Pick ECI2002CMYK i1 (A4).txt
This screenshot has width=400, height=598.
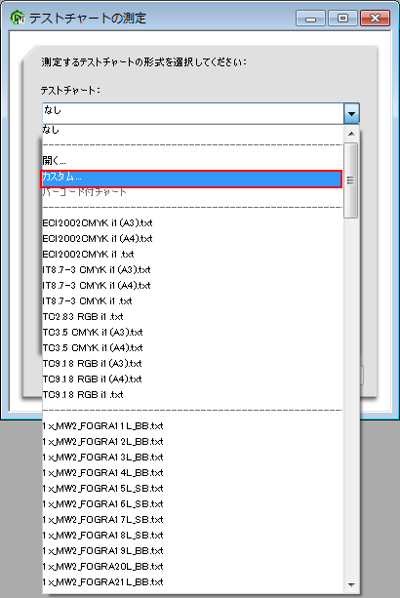[x=192, y=238]
